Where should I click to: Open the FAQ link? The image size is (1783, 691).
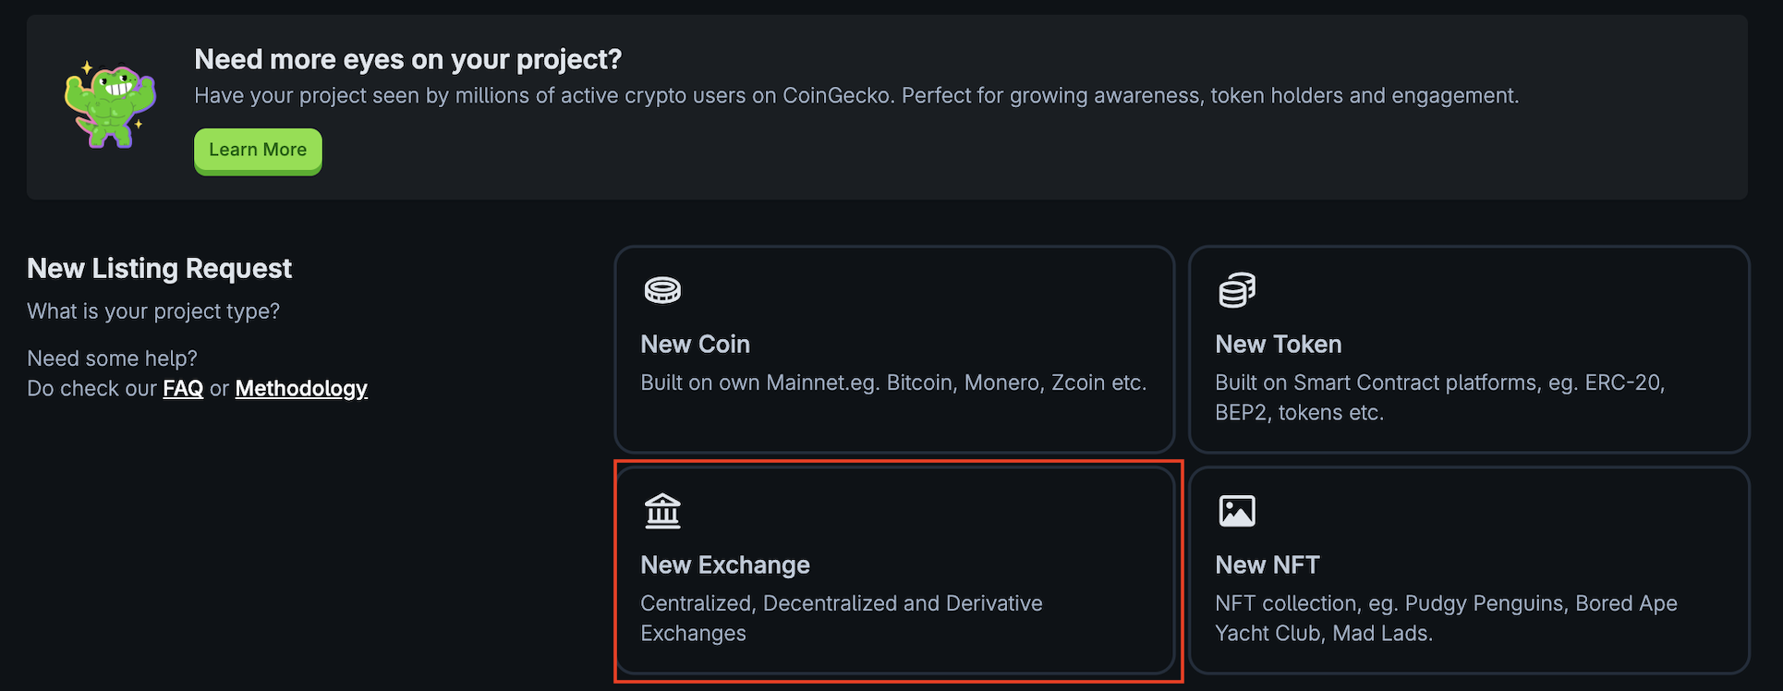click(x=183, y=389)
